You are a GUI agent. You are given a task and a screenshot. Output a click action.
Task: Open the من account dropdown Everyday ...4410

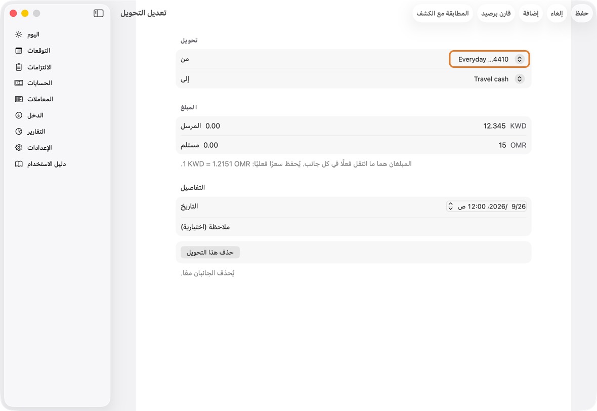click(489, 59)
